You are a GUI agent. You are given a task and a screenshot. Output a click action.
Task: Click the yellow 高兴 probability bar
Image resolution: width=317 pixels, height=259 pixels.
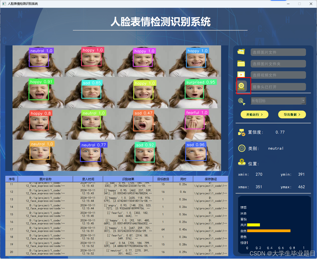click(x=253, y=225)
